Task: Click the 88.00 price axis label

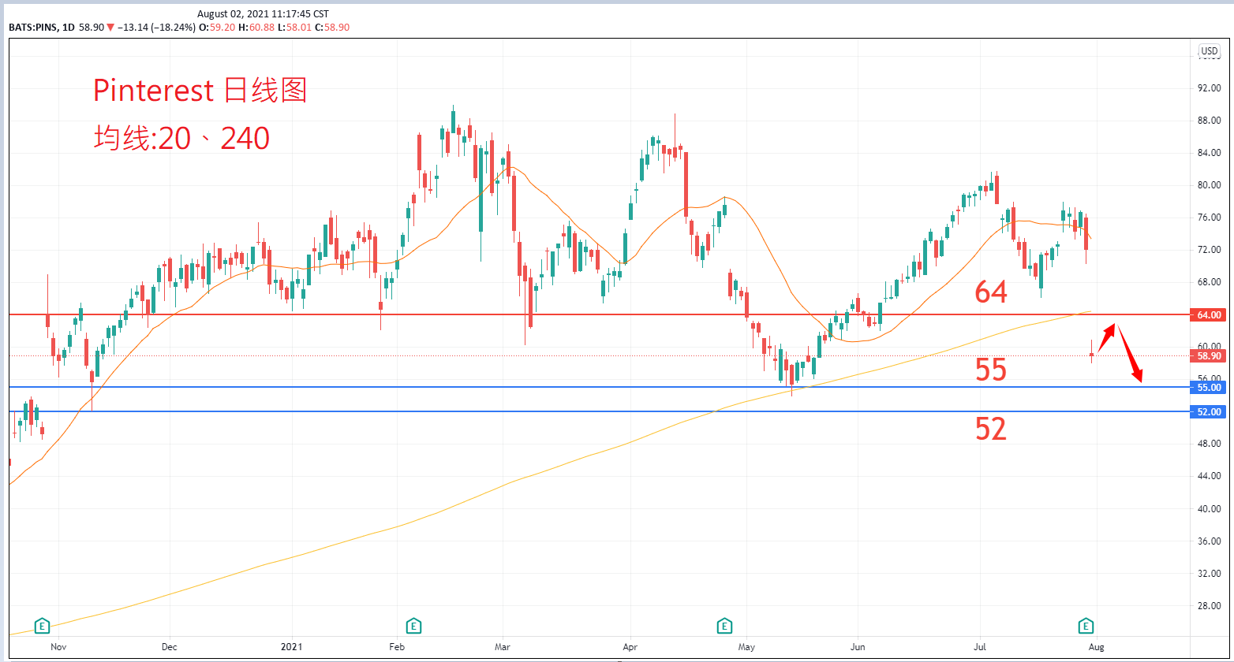Action: point(1210,121)
